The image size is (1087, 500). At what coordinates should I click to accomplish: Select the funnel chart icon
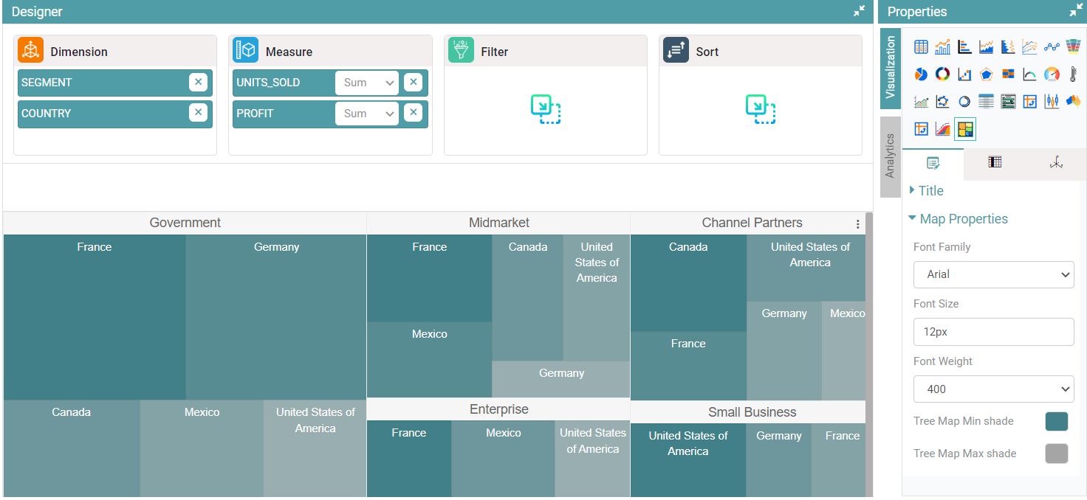point(1073,47)
